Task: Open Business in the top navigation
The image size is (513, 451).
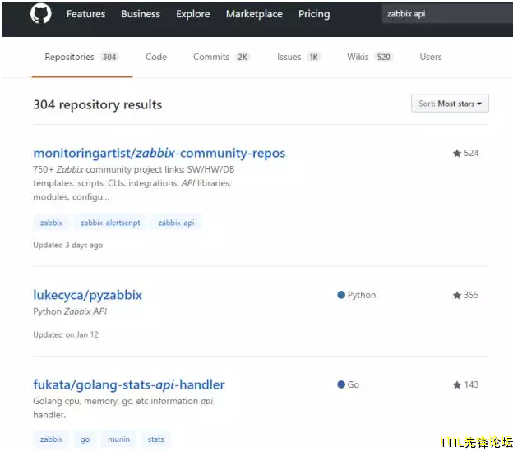Action: pos(141,14)
